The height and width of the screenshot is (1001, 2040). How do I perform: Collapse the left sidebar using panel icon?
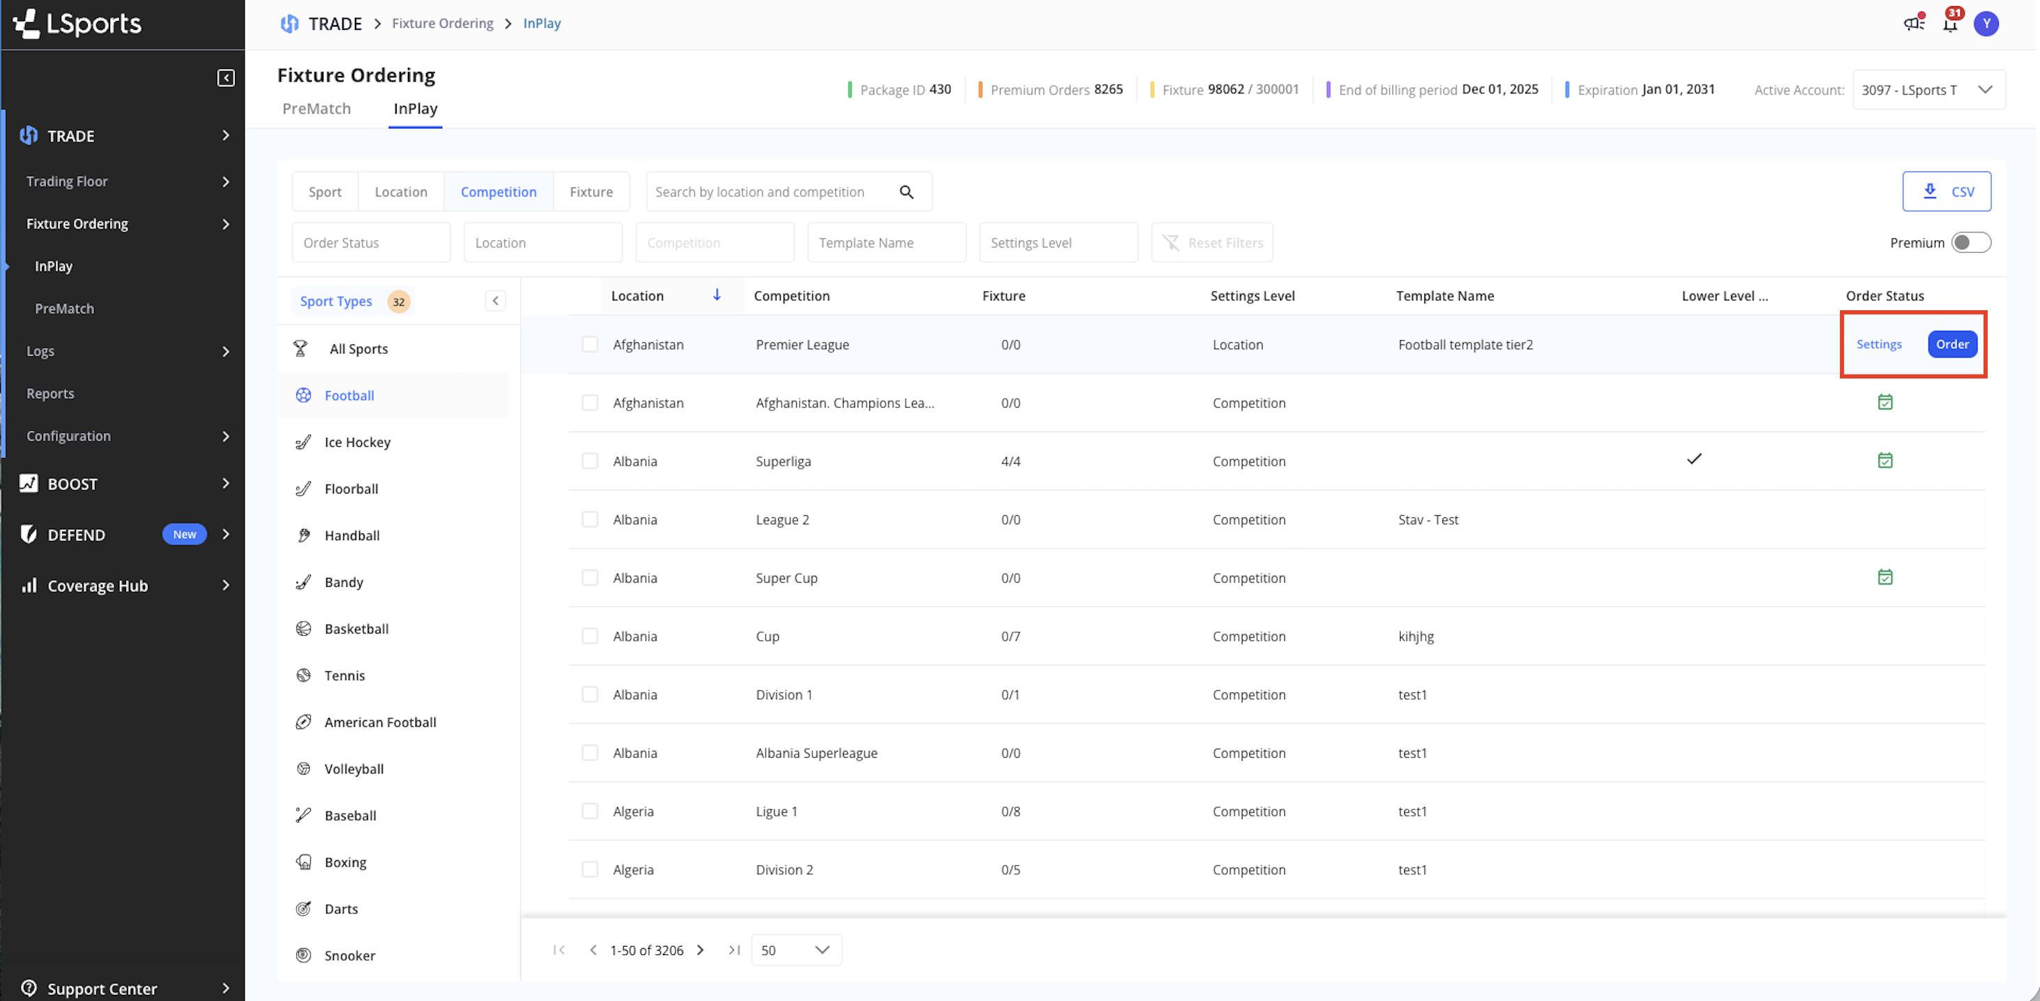(x=226, y=77)
